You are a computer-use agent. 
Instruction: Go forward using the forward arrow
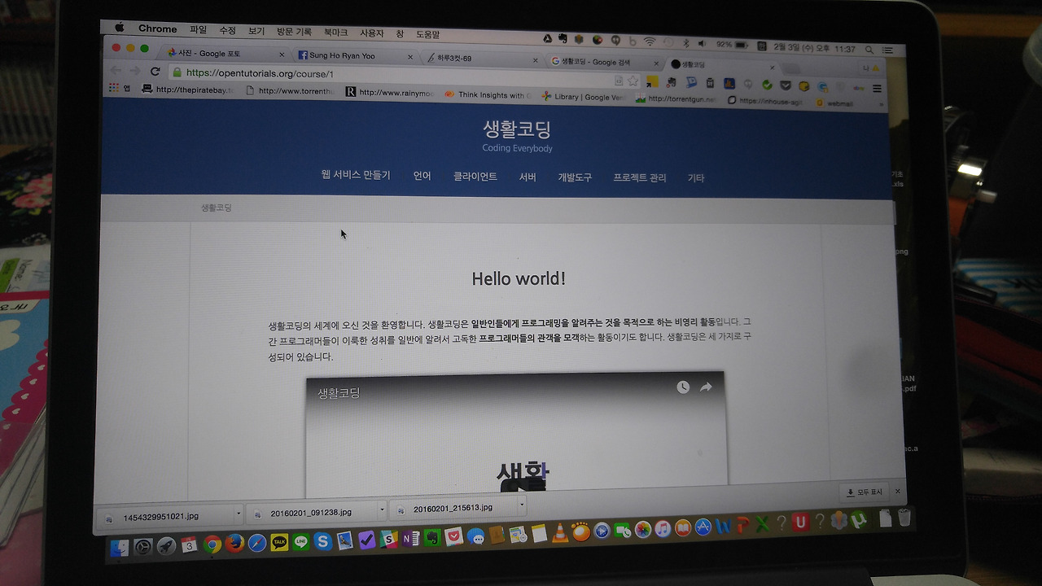135,71
